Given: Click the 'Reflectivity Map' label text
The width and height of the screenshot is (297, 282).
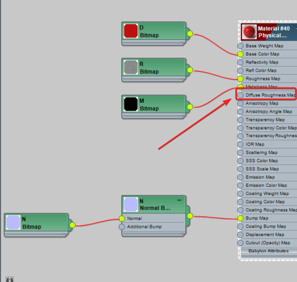Looking at the screenshot, I should click(262, 62).
